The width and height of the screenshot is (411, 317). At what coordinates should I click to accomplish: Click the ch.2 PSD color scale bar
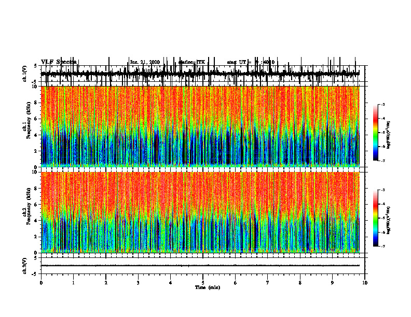click(x=376, y=218)
